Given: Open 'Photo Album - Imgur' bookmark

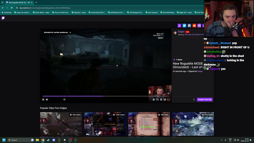Looking at the screenshot, I should (x=41, y=12).
